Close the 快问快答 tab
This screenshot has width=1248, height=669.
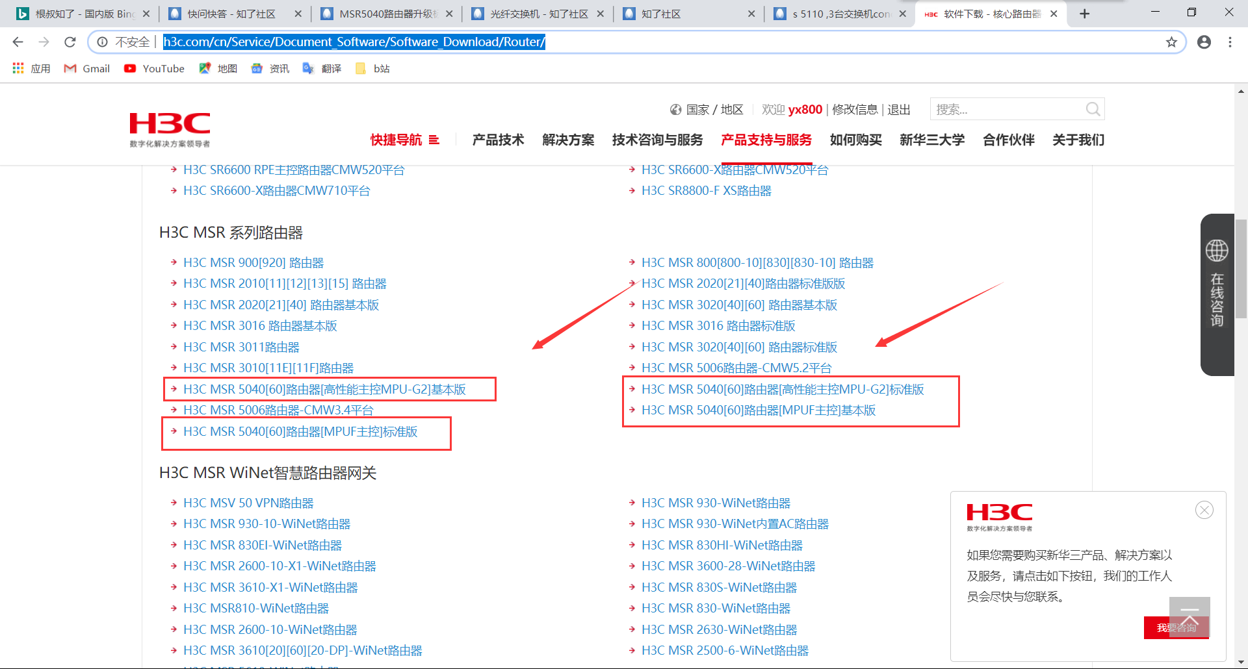point(298,14)
